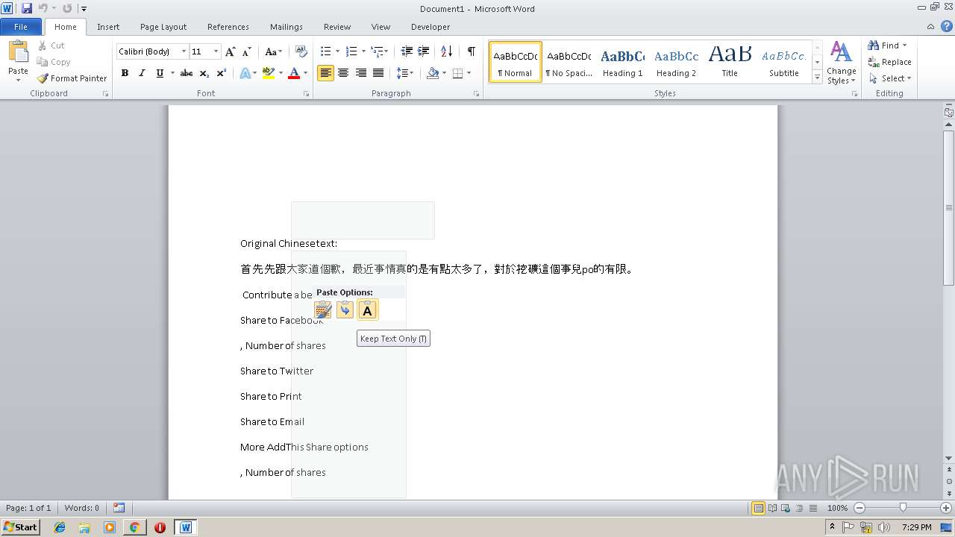Choose Keep Source Formatting paste option
Screen dimensions: 955x537
click(x=323, y=310)
